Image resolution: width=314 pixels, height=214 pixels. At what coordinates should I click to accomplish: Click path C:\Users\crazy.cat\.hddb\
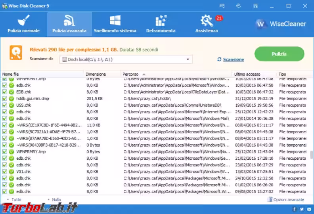[147, 99]
